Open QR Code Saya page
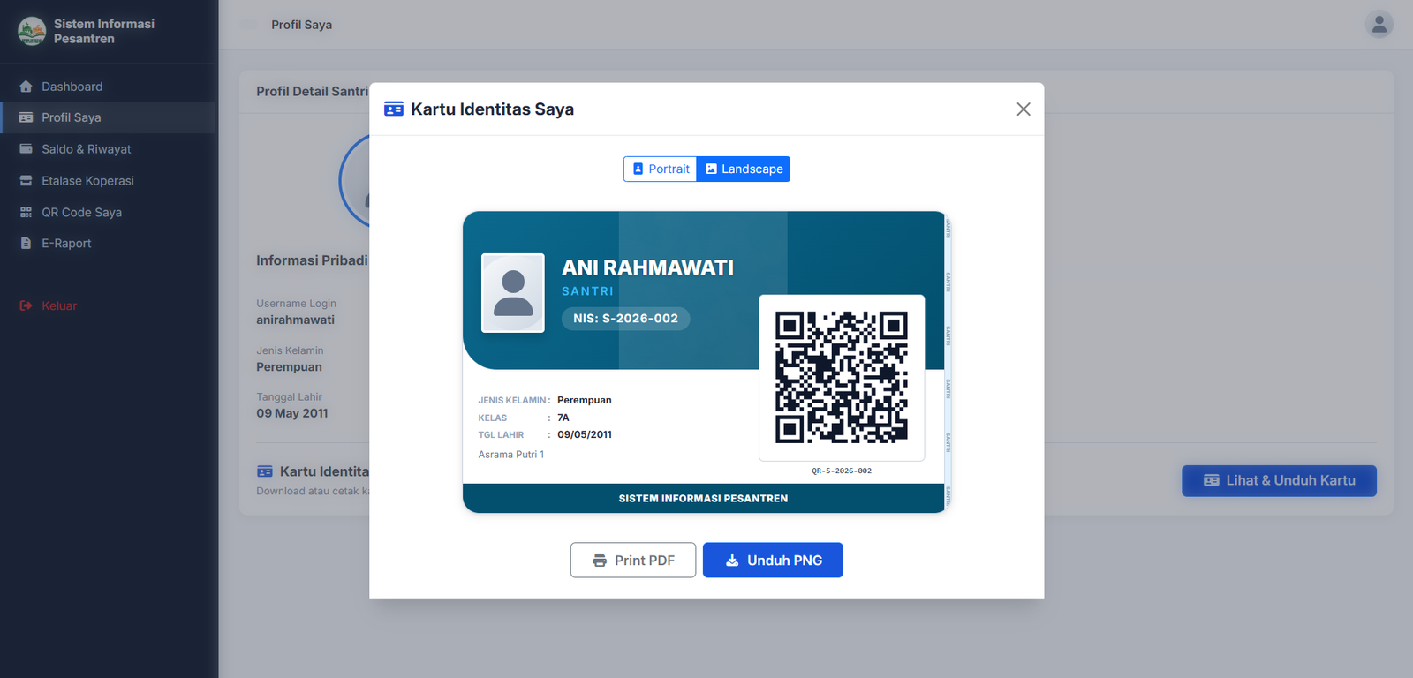This screenshot has width=1413, height=678. coord(108,213)
